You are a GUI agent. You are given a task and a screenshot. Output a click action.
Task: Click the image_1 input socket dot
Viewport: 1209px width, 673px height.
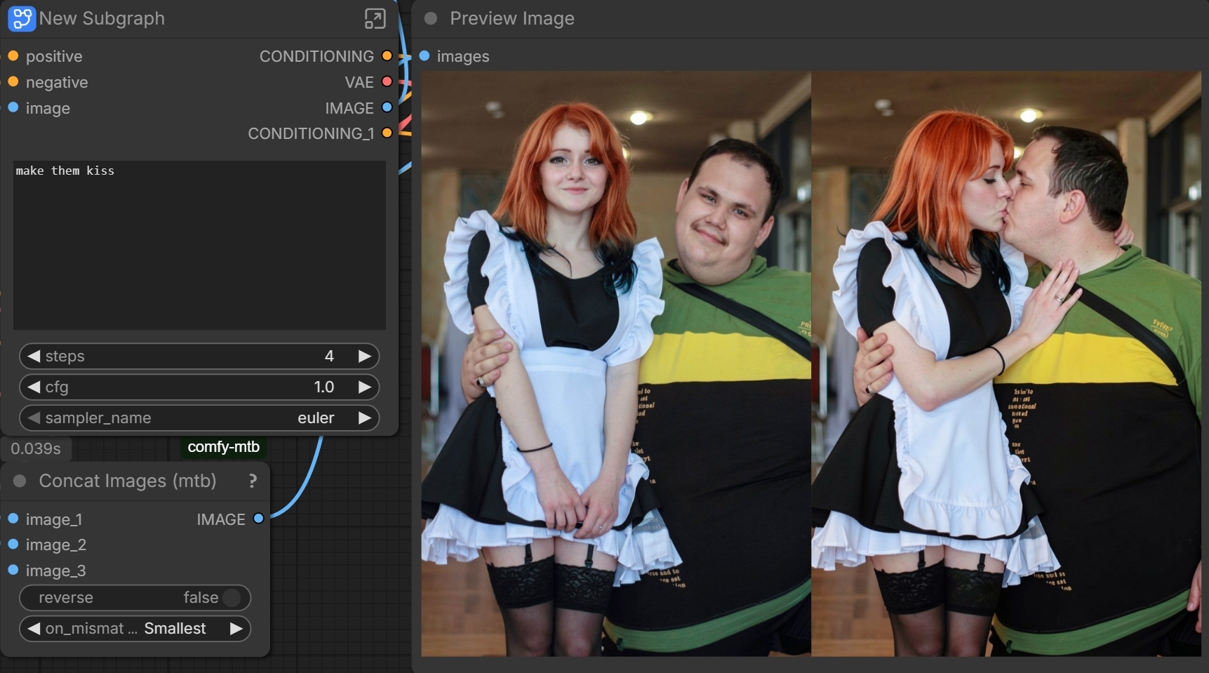(x=13, y=519)
